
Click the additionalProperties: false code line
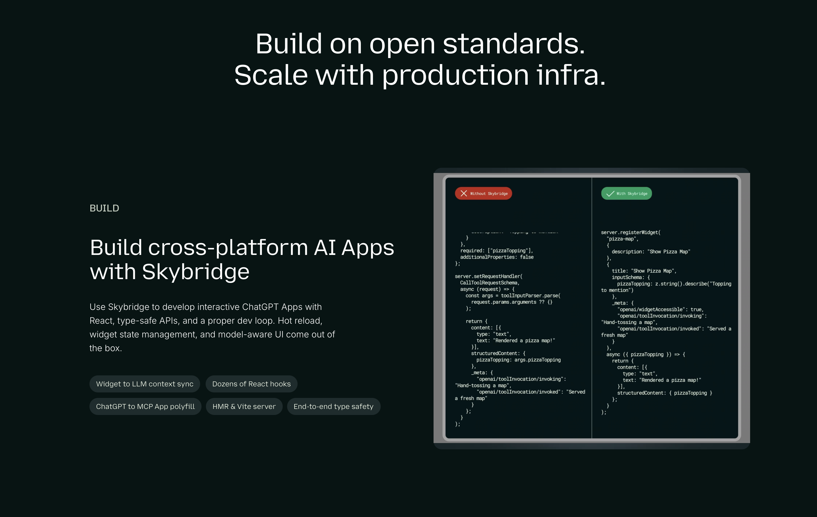[x=496, y=257]
